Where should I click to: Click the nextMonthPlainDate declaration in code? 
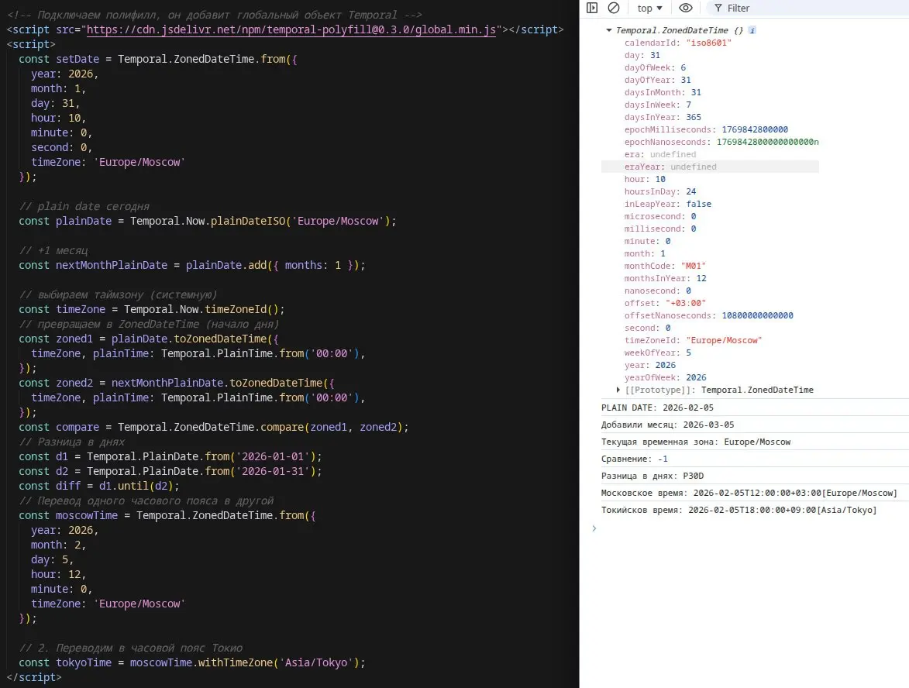tap(112, 266)
